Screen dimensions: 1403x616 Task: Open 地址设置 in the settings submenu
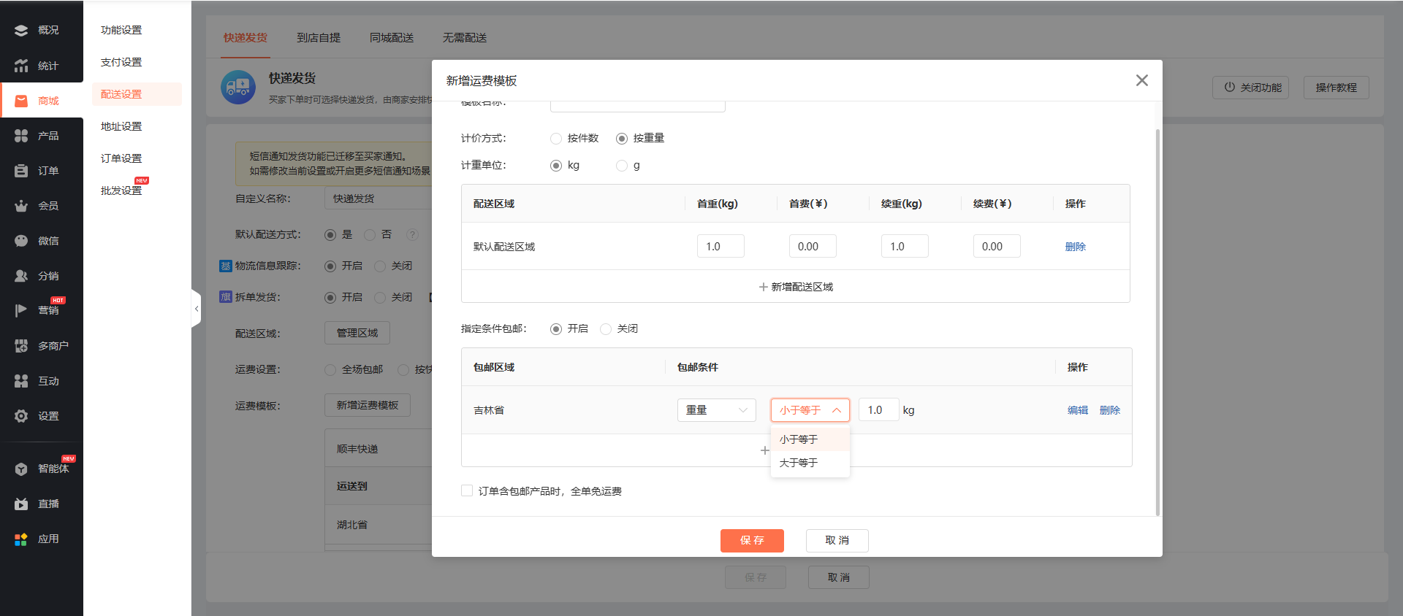121,126
